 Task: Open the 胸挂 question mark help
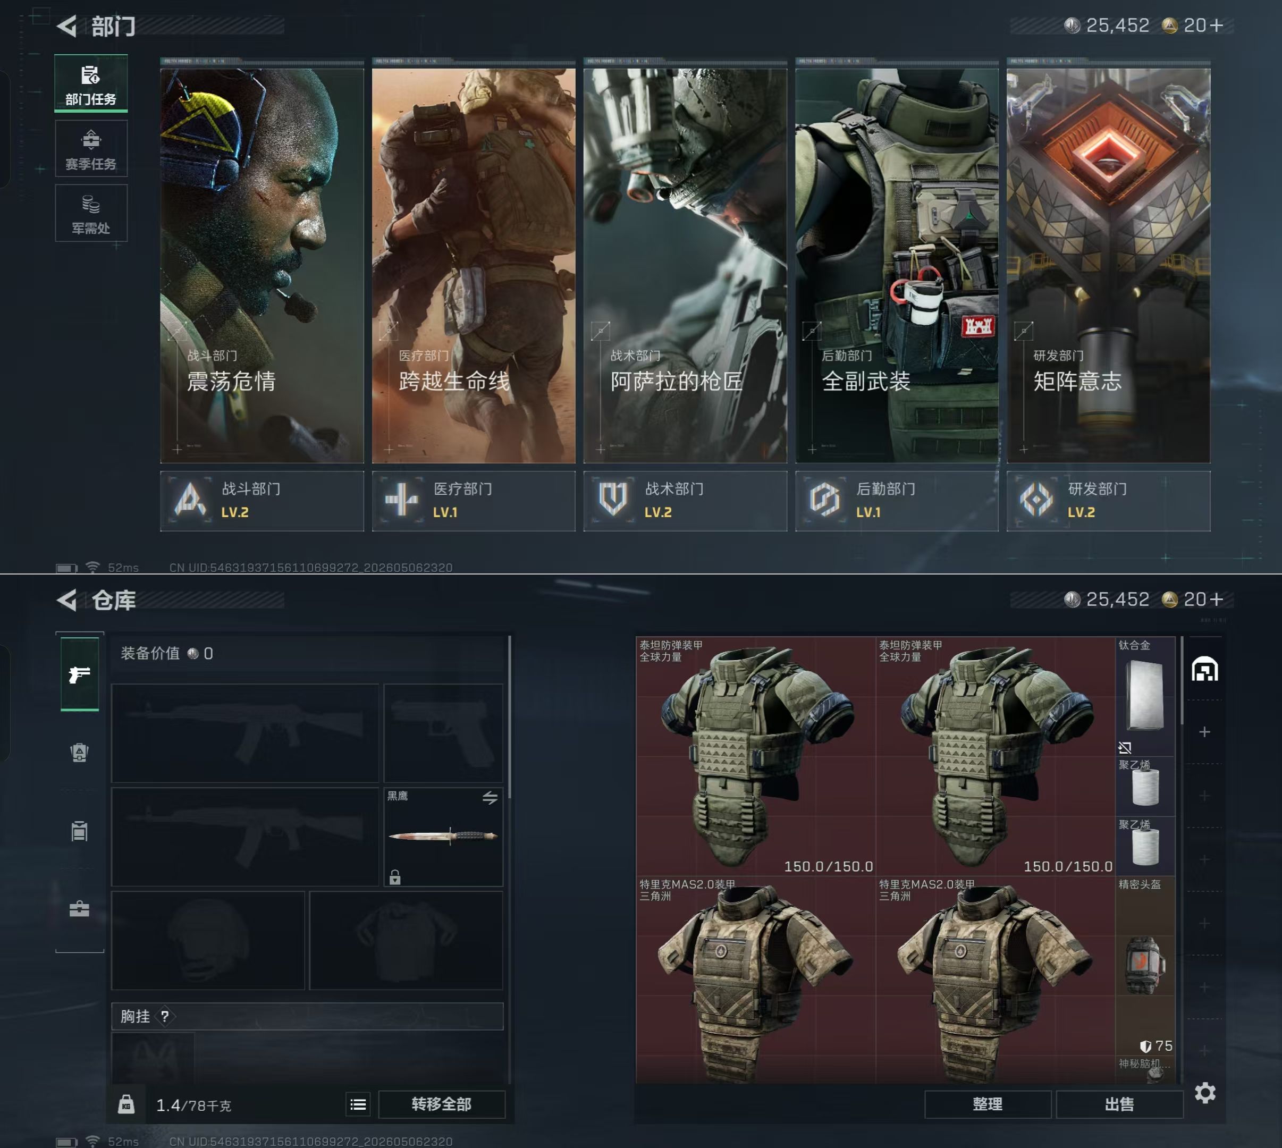(x=165, y=1016)
